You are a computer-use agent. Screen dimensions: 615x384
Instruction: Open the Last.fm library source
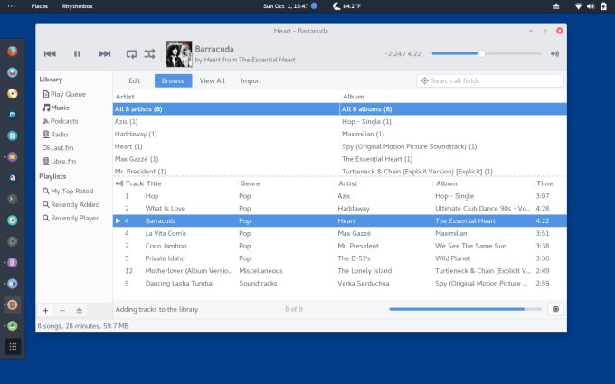pyautogui.click(x=61, y=148)
